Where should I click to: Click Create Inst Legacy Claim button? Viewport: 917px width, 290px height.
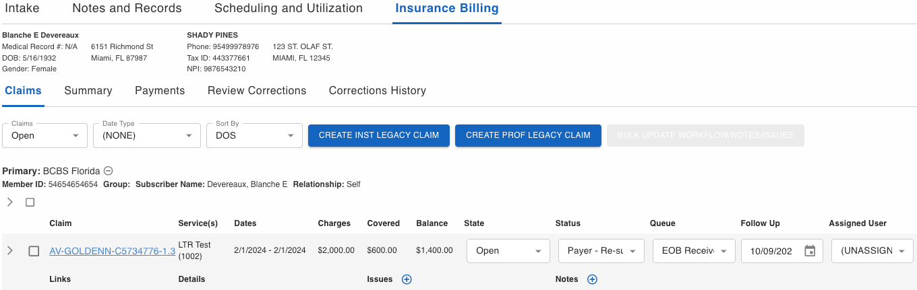tap(378, 135)
